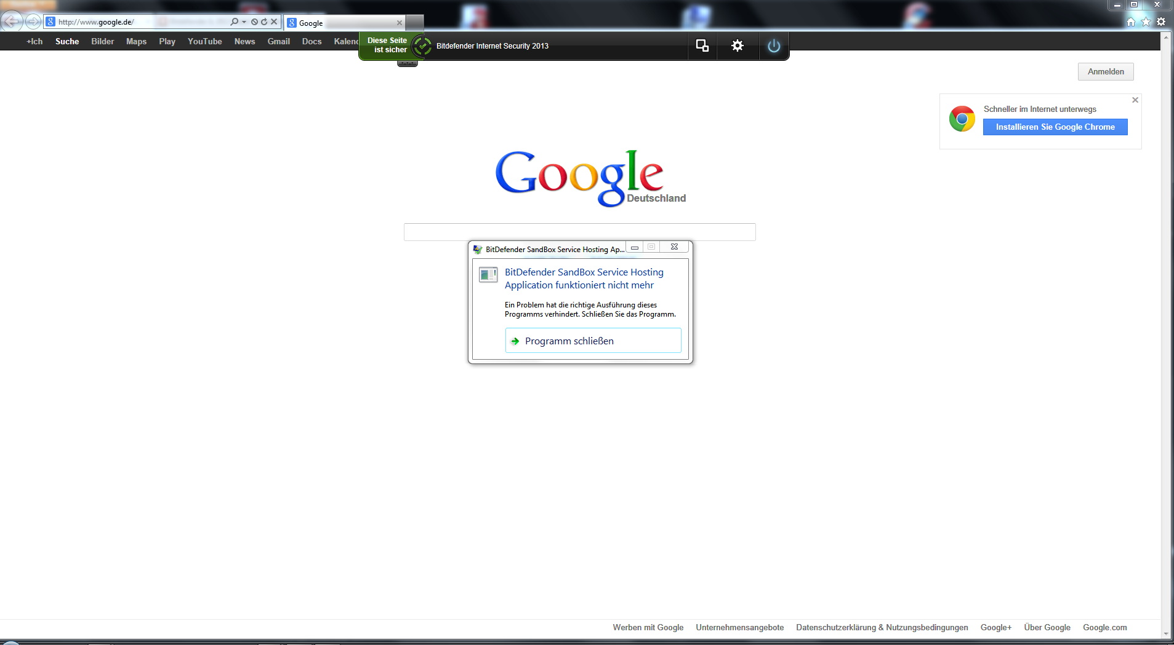
Task: Open YouTube in the Google bar
Action: [x=205, y=41]
